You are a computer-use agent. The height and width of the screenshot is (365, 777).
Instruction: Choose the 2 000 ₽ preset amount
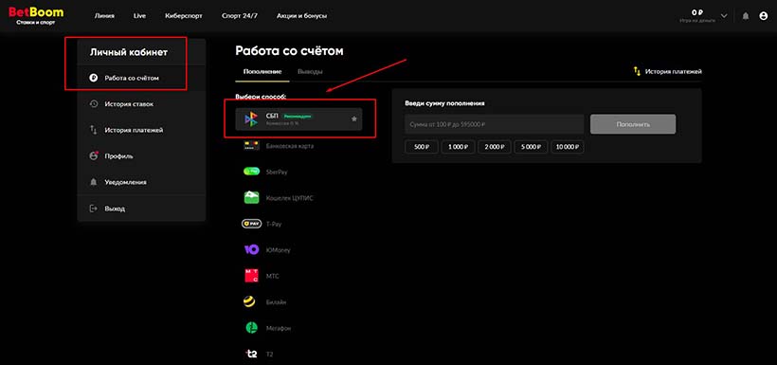[494, 147]
